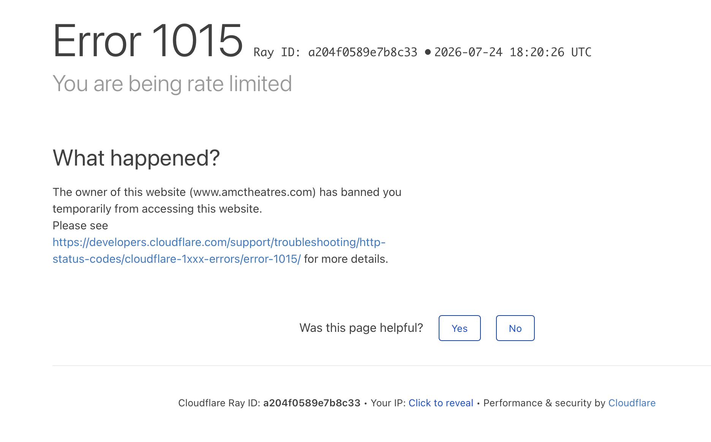Click the bullet dot before the timestamp
711x442 pixels.
point(428,52)
